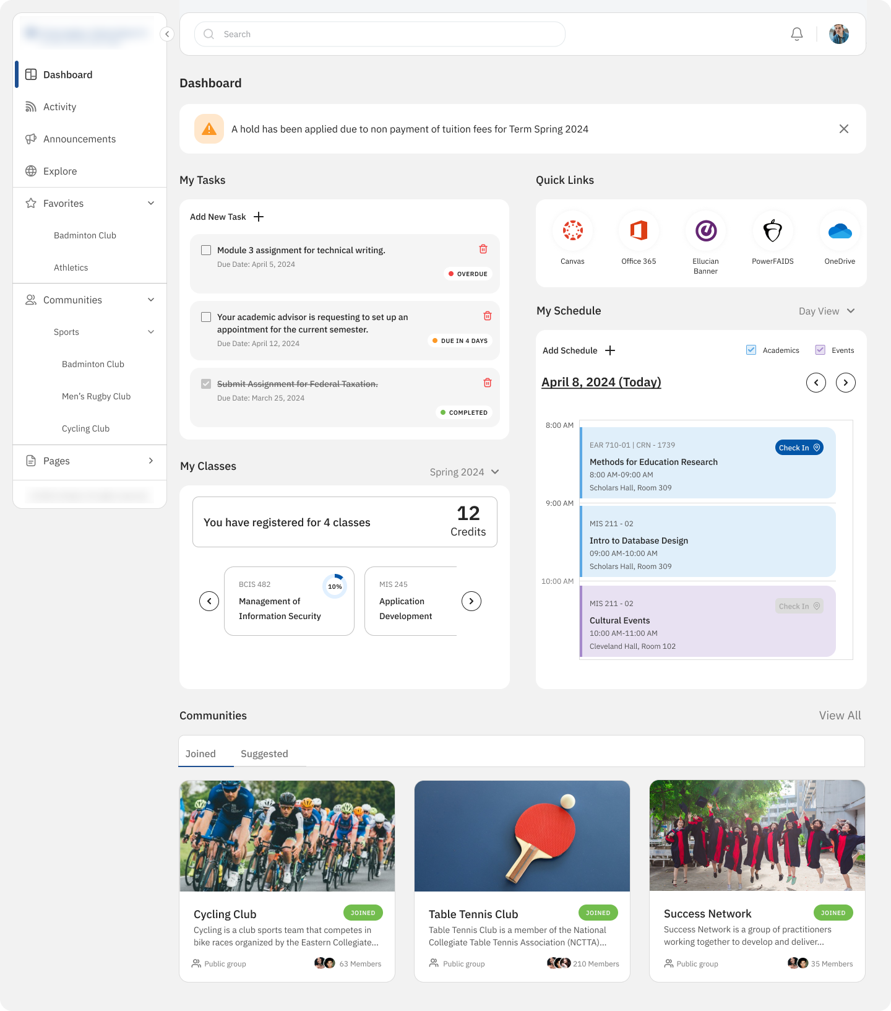
Task: Check in to Methods for Education Research
Action: click(799, 448)
